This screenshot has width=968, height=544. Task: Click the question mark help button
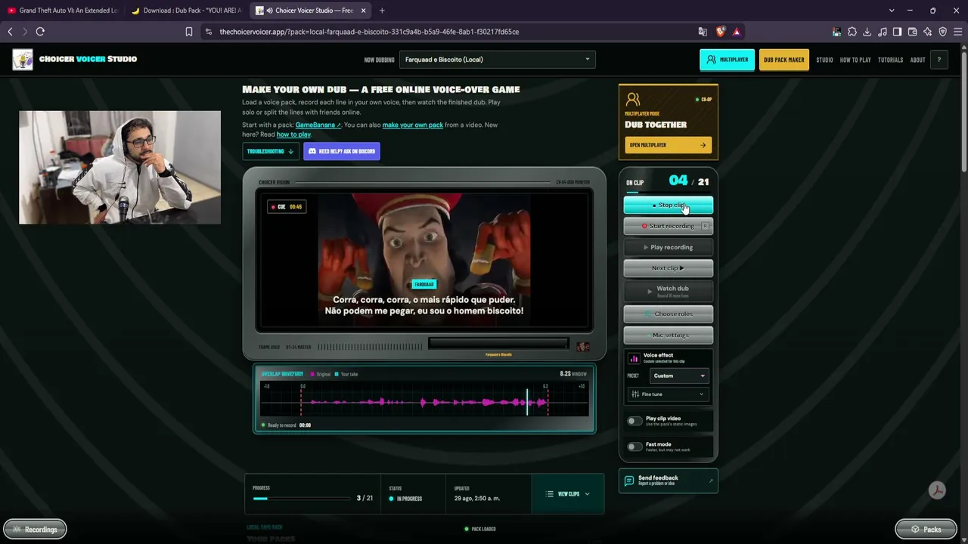coord(939,60)
